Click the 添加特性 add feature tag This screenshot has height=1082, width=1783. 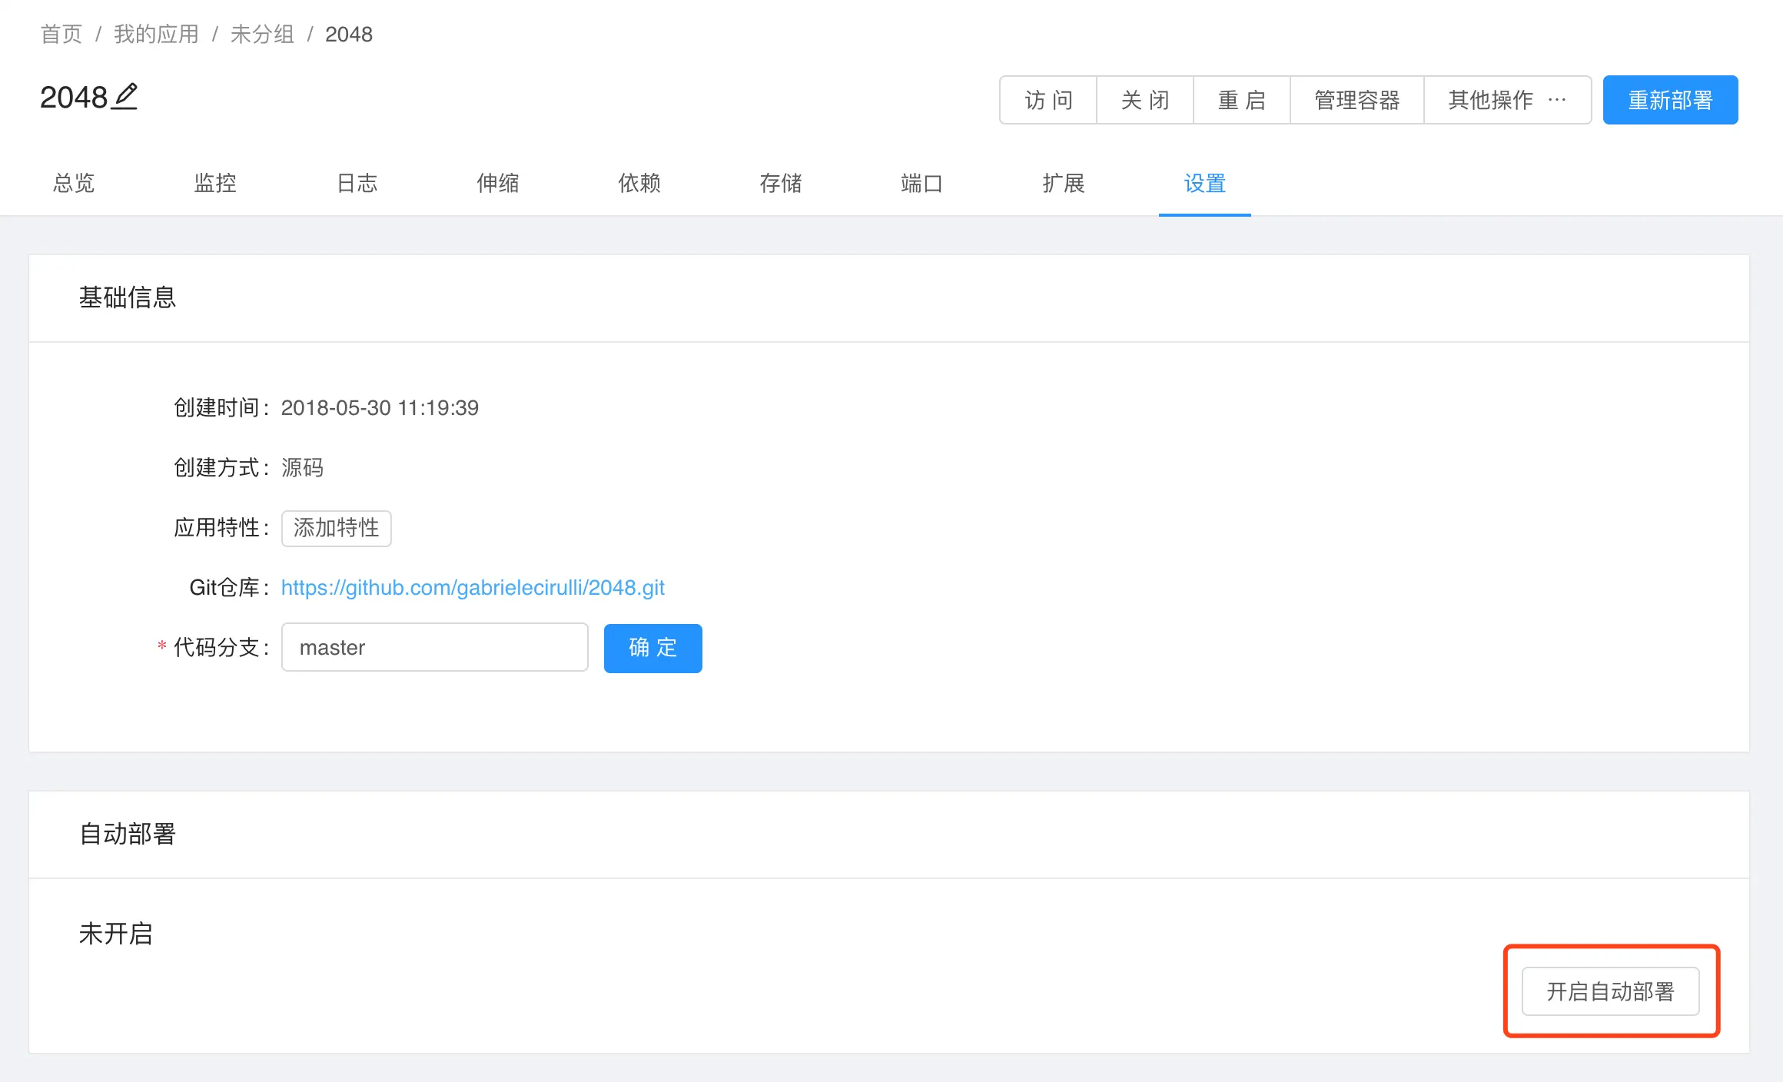[336, 528]
